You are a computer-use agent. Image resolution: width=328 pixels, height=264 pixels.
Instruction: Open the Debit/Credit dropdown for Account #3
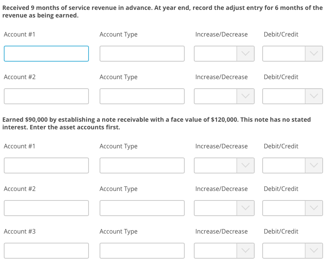292,251
